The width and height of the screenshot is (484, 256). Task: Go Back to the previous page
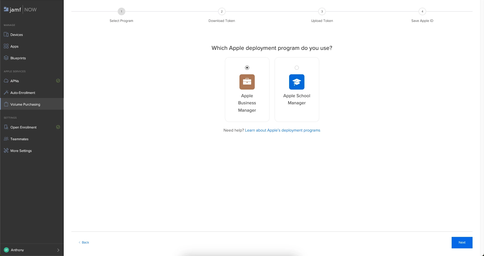[x=84, y=243]
